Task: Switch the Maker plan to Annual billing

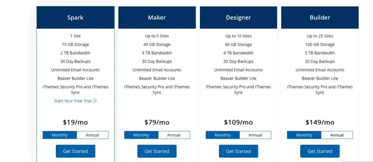Action: 174,135
